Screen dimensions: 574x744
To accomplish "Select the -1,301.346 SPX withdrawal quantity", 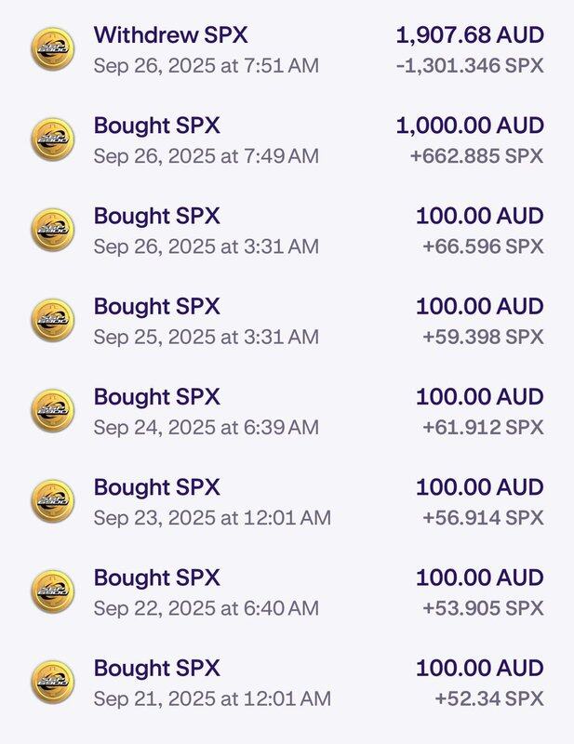I will coord(470,65).
